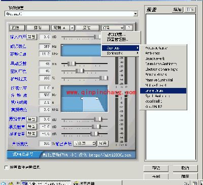Click the add button above preset list

coord(177,10)
